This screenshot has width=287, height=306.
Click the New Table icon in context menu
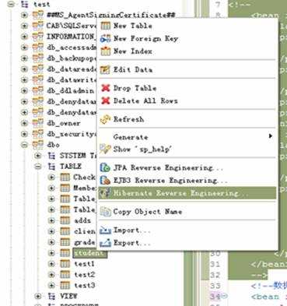105,26
